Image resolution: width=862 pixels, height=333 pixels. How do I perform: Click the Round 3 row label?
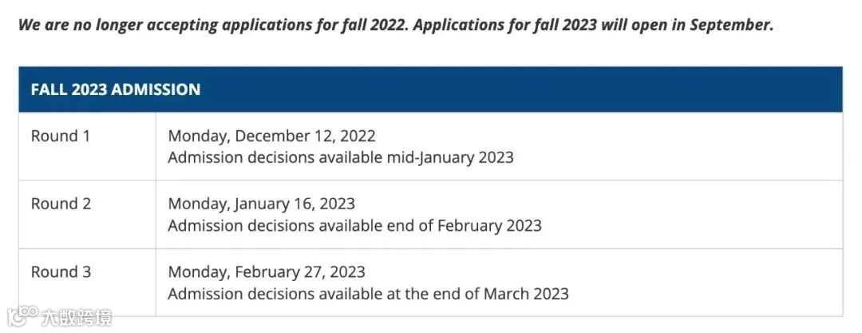click(x=61, y=272)
